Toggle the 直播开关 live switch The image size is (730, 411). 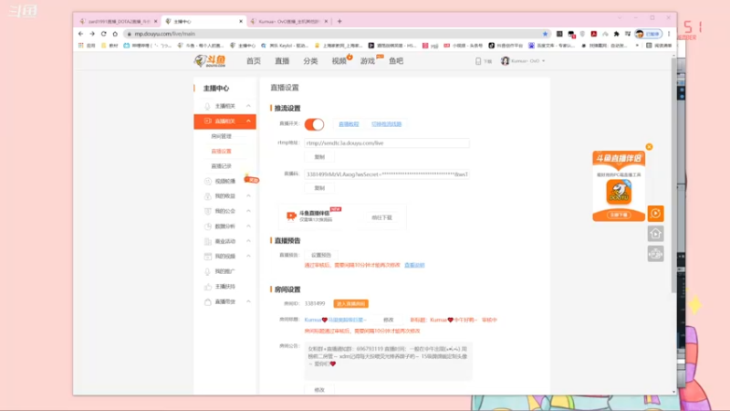click(314, 124)
